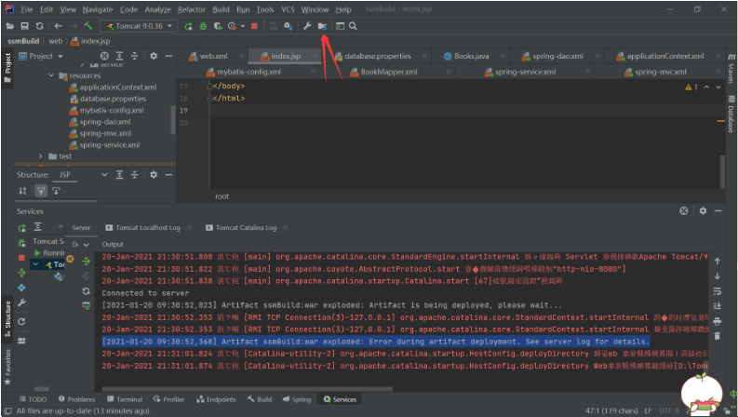The width and height of the screenshot is (738, 417).
Task: Click the root breadcrumb below the editor
Action: pyautogui.click(x=222, y=196)
